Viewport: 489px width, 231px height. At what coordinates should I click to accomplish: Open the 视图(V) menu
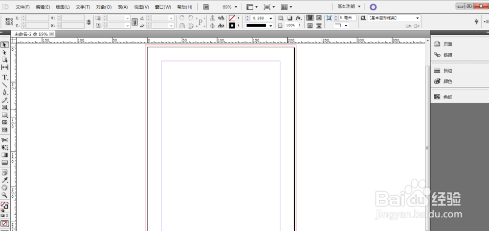141,7
